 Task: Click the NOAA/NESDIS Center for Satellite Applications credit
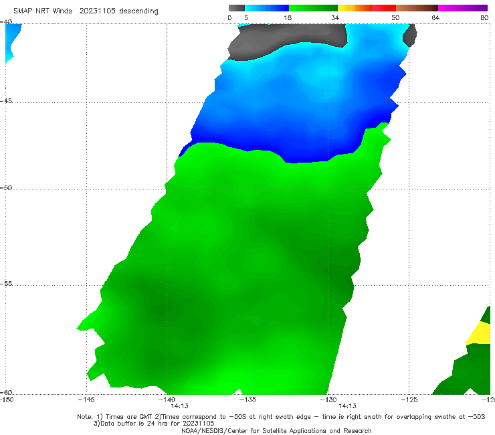coord(276,430)
